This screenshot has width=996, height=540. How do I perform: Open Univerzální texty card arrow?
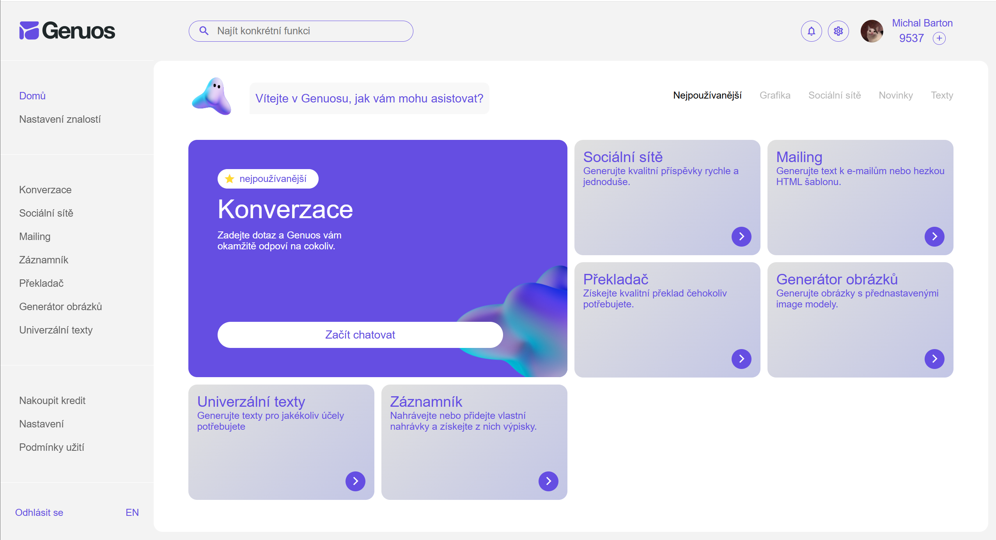[x=355, y=481]
